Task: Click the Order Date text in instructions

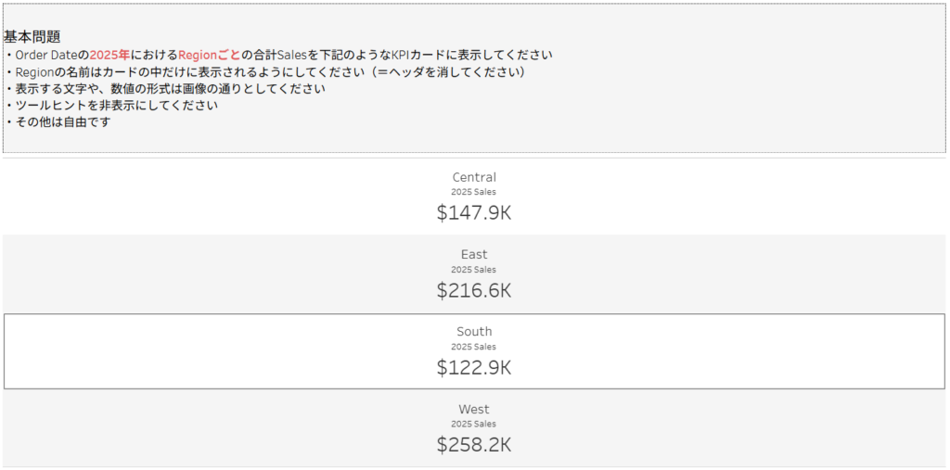Action: click(x=48, y=55)
